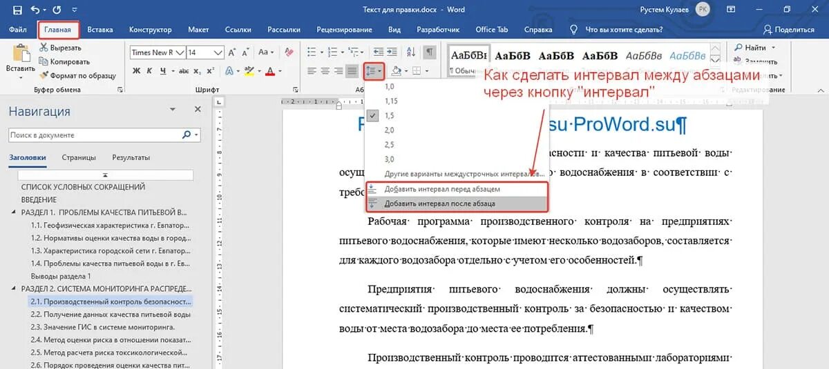Undo the last action in quick access toolbar
This screenshot has width=829, height=369.
pyautogui.click(x=35, y=10)
